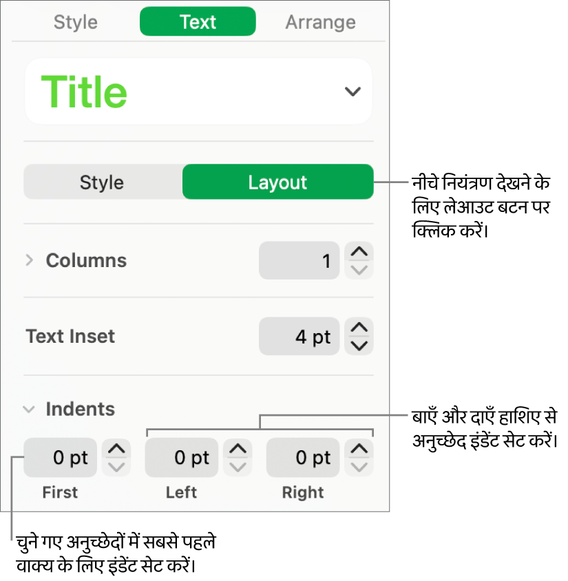This screenshot has width=568, height=581.
Task: Click the First indent value field
Action: (x=60, y=458)
